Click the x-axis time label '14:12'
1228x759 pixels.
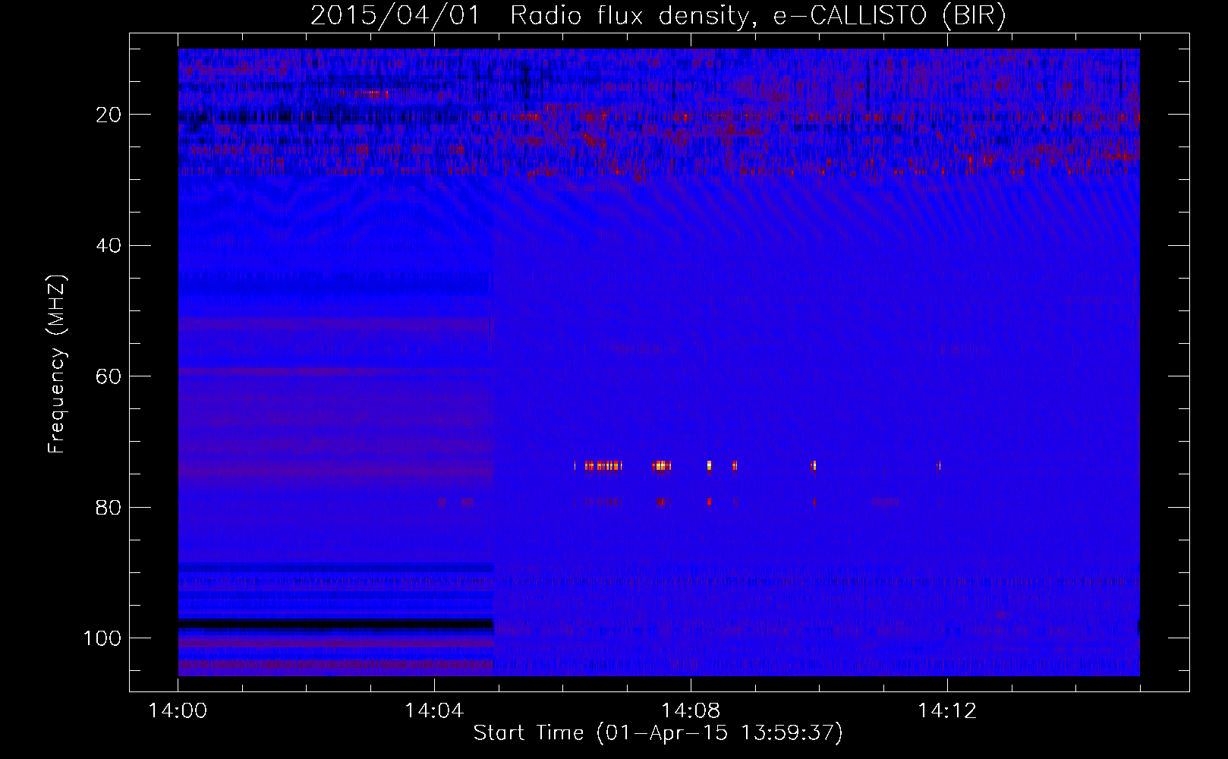947,711
